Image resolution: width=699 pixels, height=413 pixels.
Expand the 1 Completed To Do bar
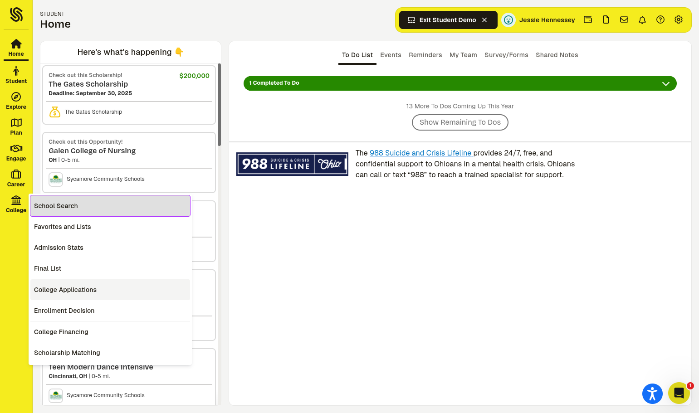click(460, 83)
